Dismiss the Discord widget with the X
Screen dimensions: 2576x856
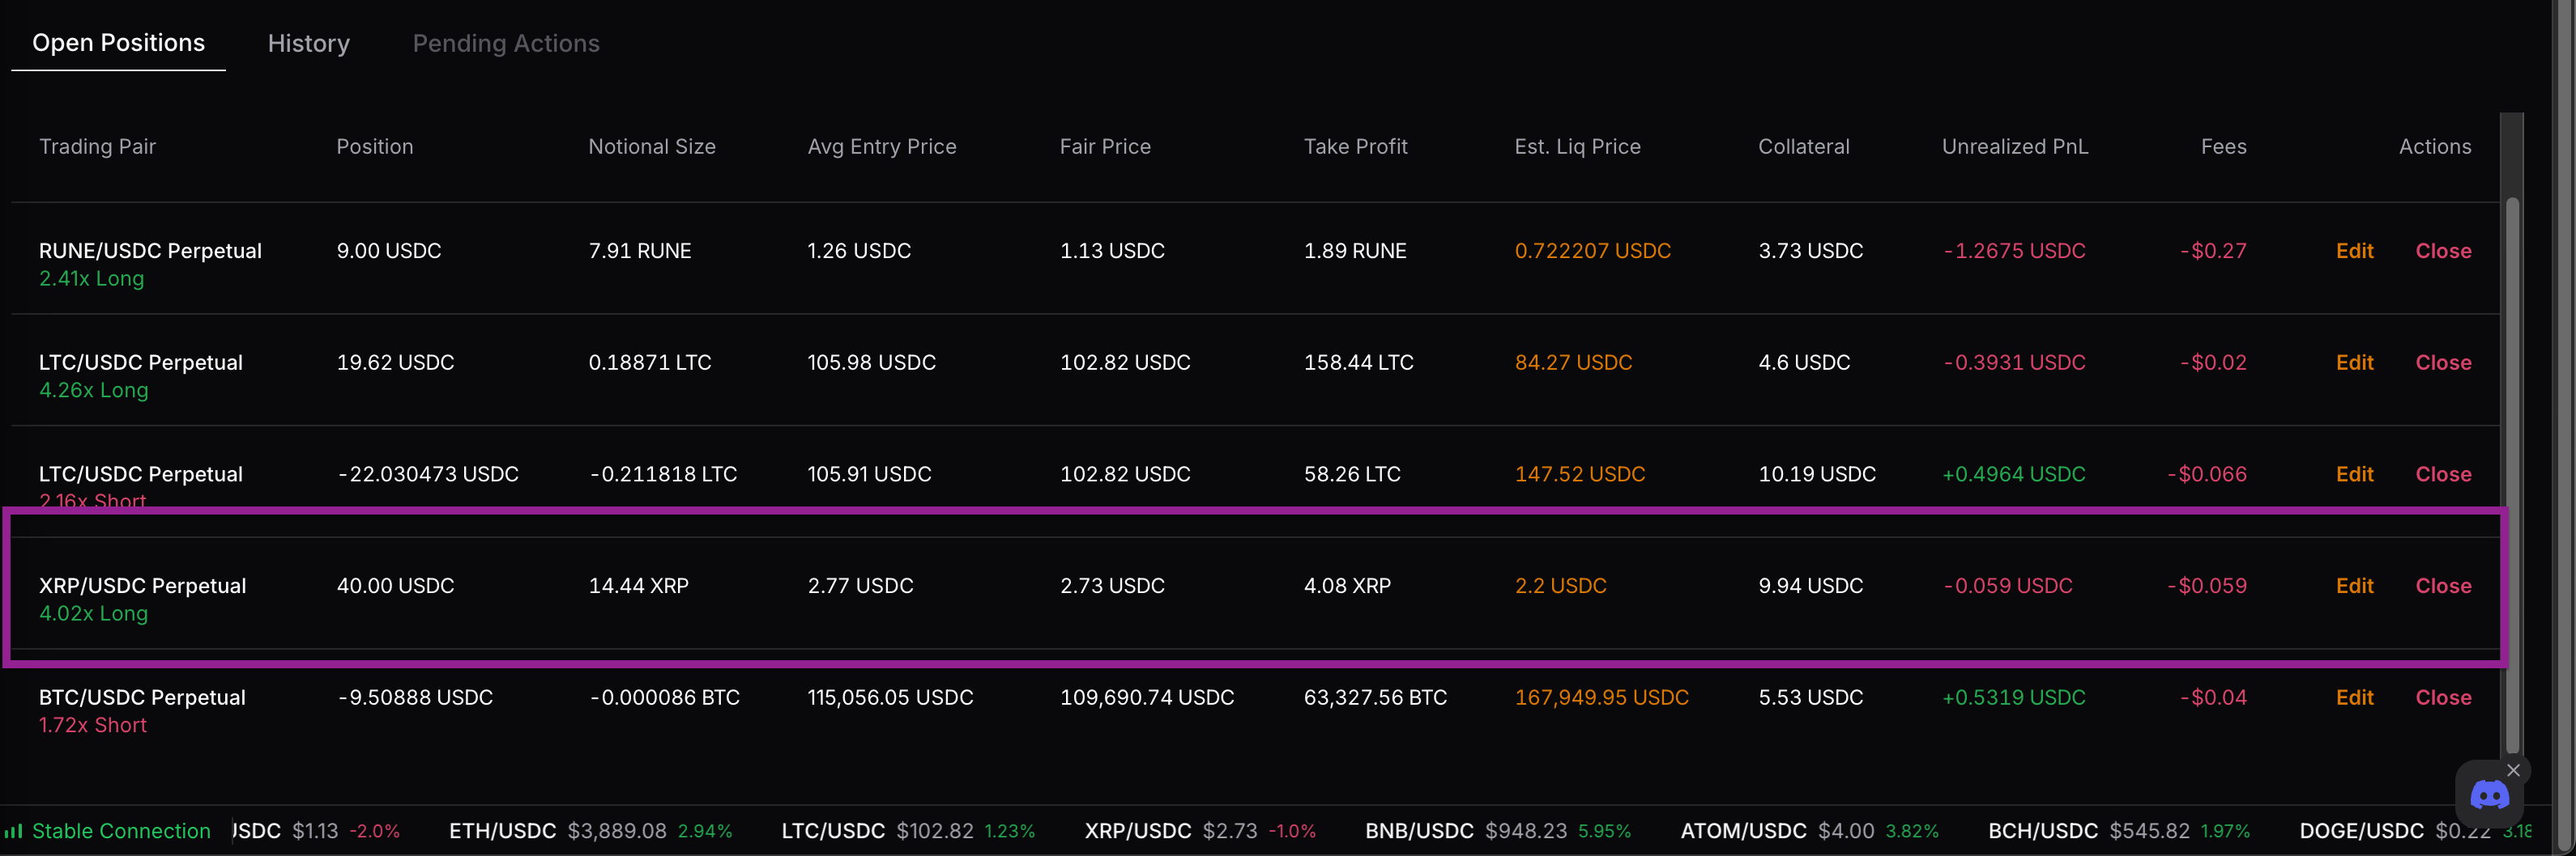tap(2513, 770)
